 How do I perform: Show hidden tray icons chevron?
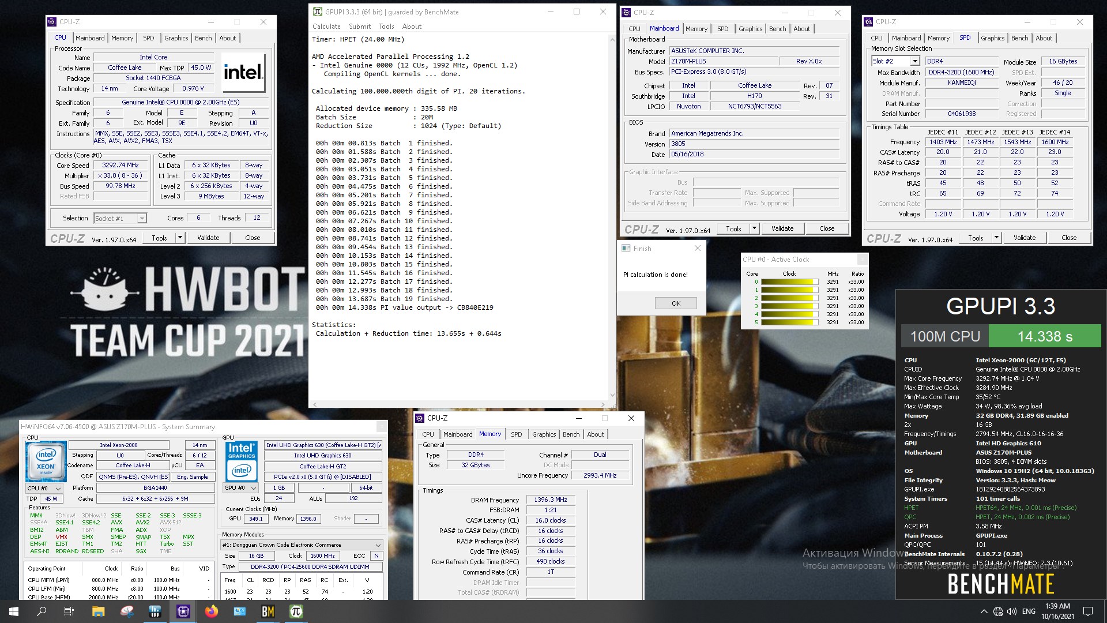click(984, 611)
